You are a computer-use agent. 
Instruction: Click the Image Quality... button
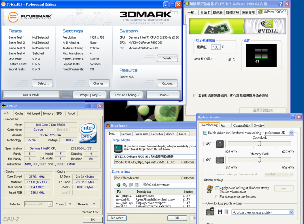tap(89, 95)
